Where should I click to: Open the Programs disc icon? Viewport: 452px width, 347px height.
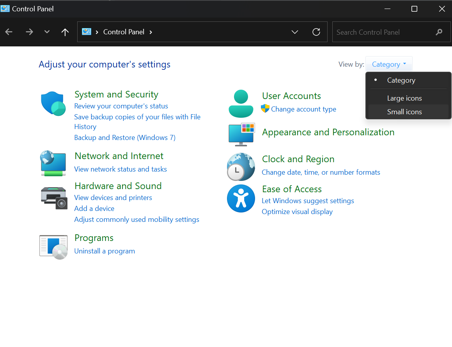[x=53, y=246]
